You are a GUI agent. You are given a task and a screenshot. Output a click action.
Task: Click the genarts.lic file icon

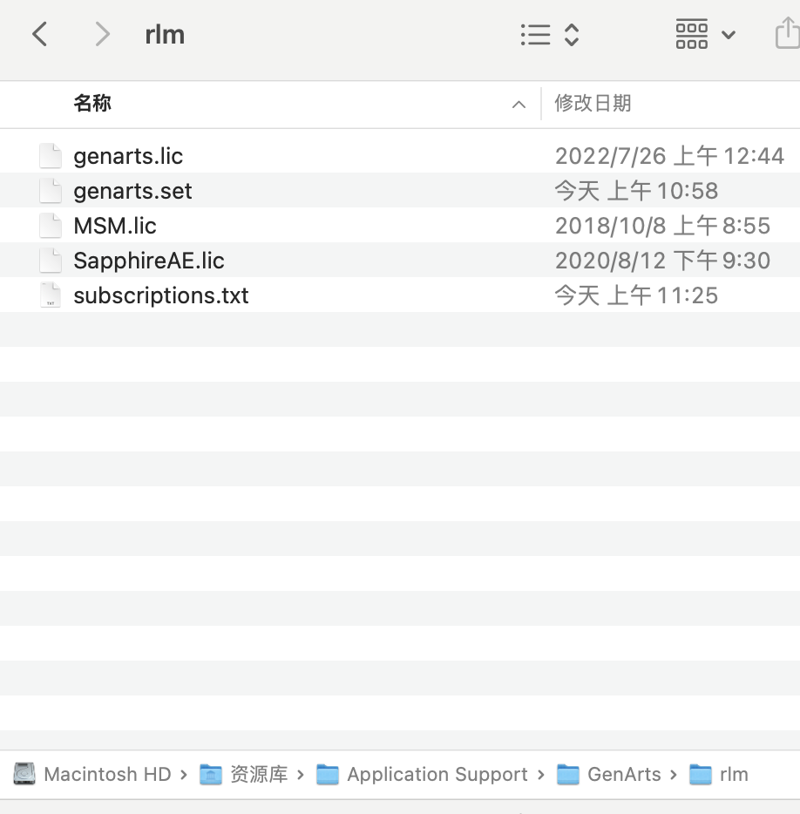point(51,156)
